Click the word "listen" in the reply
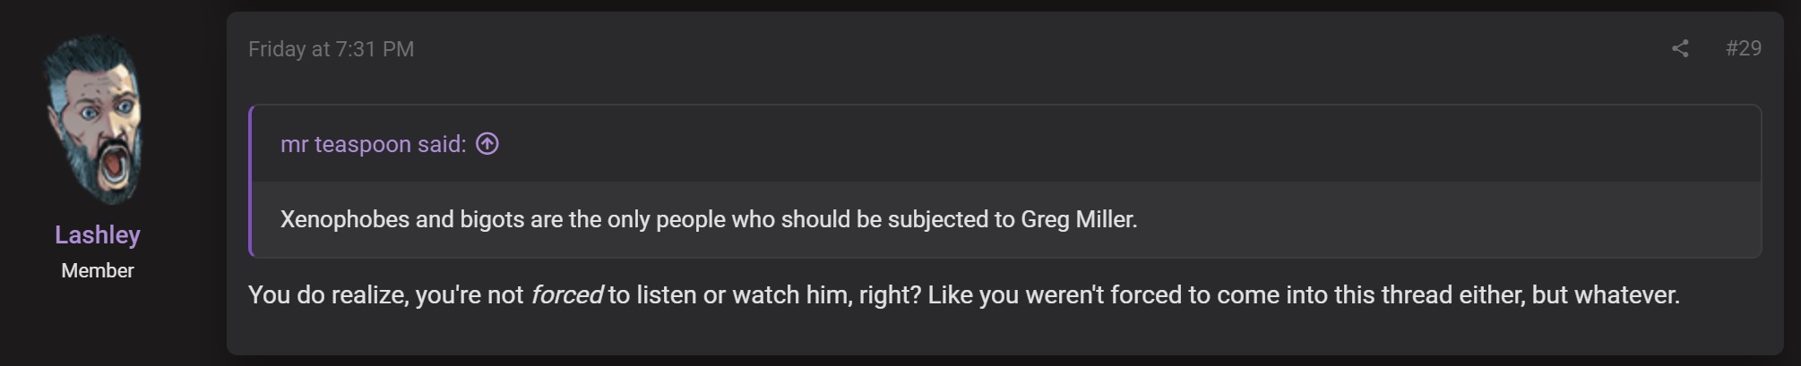 click(667, 294)
